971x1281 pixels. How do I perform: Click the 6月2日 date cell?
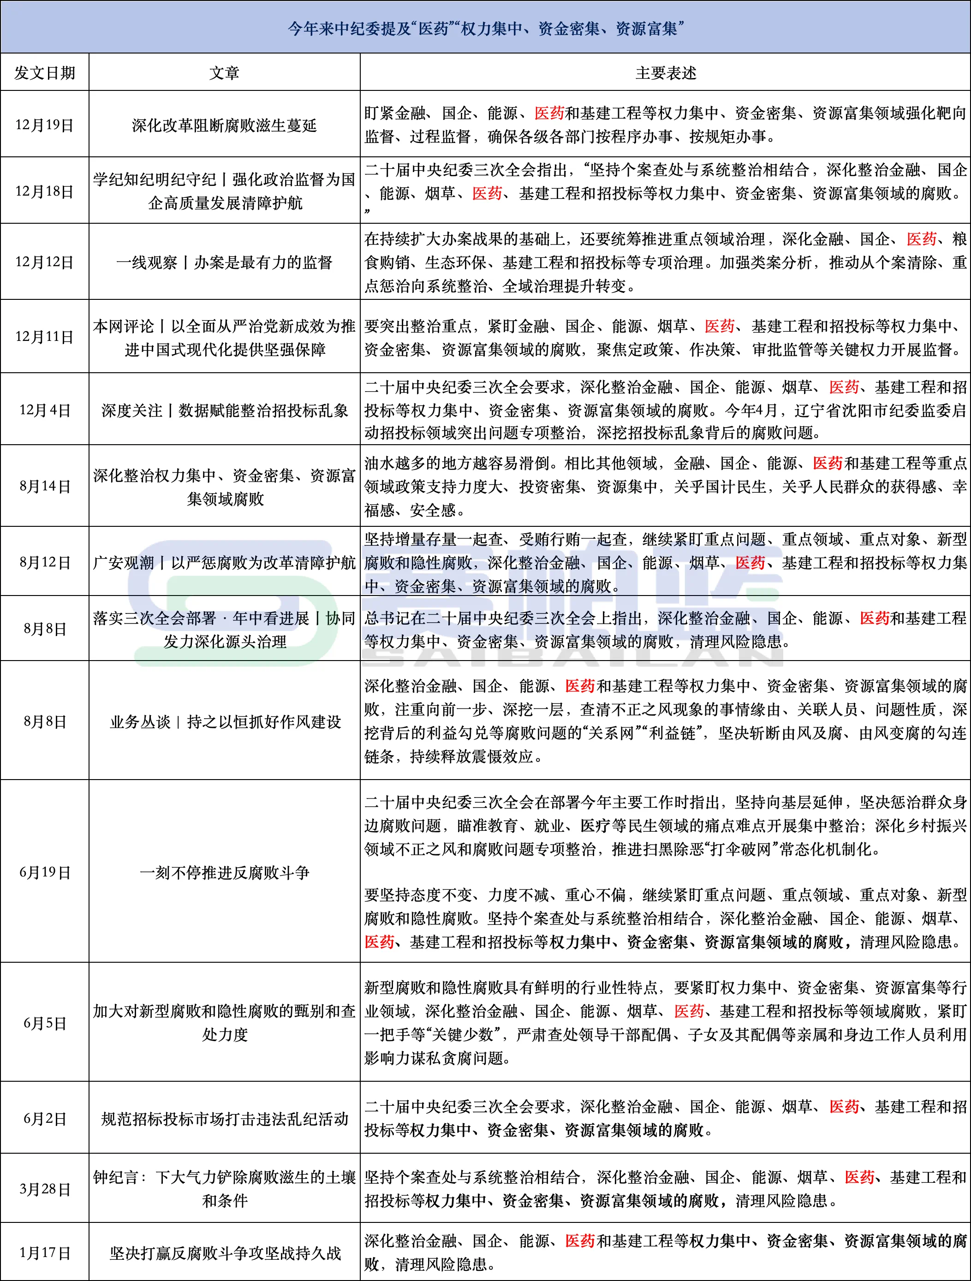pyautogui.click(x=45, y=1119)
